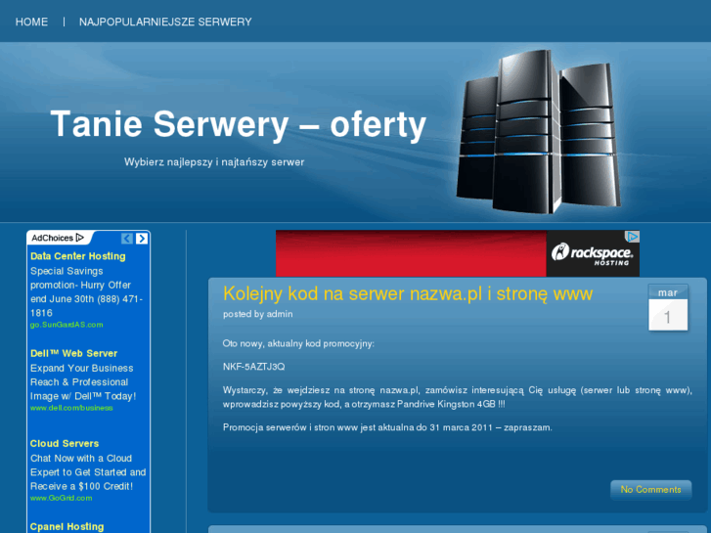Open NAJPOPULARNIEJSZE SERWERY menu item
711x533 pixels.
point(165,22)
